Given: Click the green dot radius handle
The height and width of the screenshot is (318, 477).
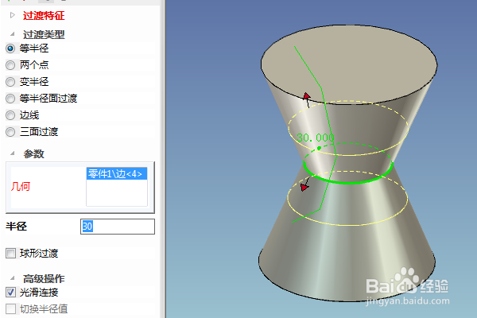Looking at the screenshot, I should click(x=319, y=148).
